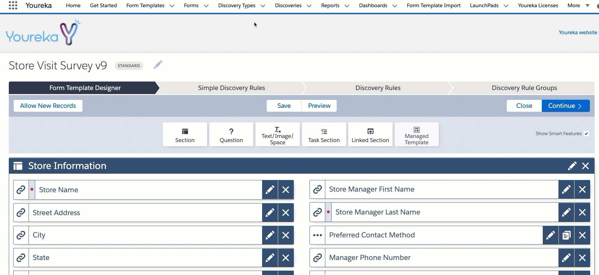Edit the Store Manager Last Name question
The height and width of the screenshot is (275, 599).
click(x=566, y=212)
